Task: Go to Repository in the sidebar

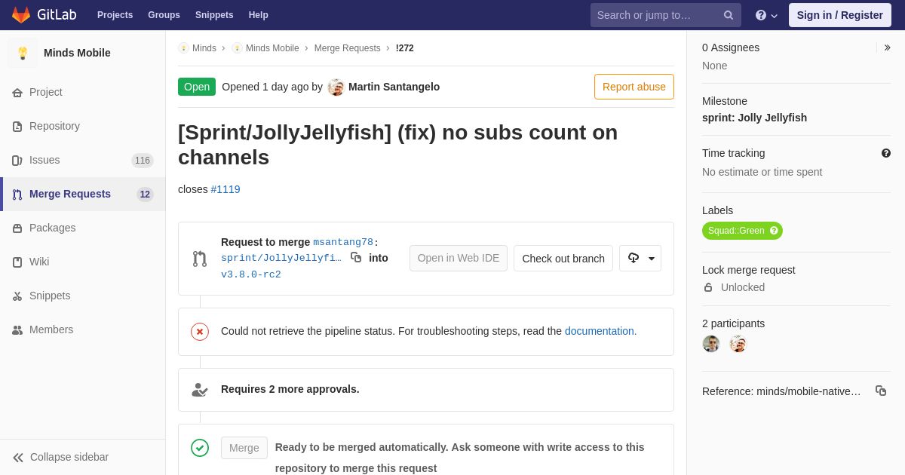Action: [54, 126]
